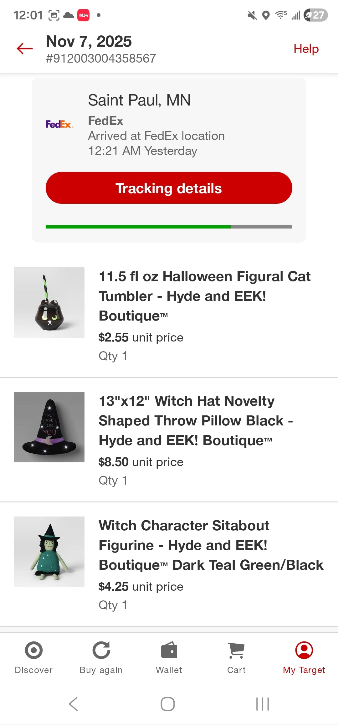Screen dimensions: 338x725
Task: Select the Witch Character Sitabout Figurine title
Action: (211, 545)
